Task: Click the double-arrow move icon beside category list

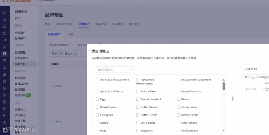Action: point(233,99)
